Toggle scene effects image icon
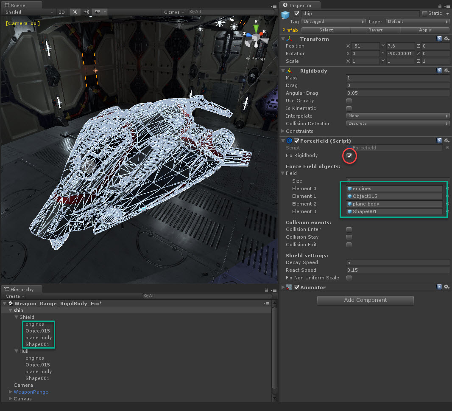Screen dimensions: 452x411 coord(98,12)
